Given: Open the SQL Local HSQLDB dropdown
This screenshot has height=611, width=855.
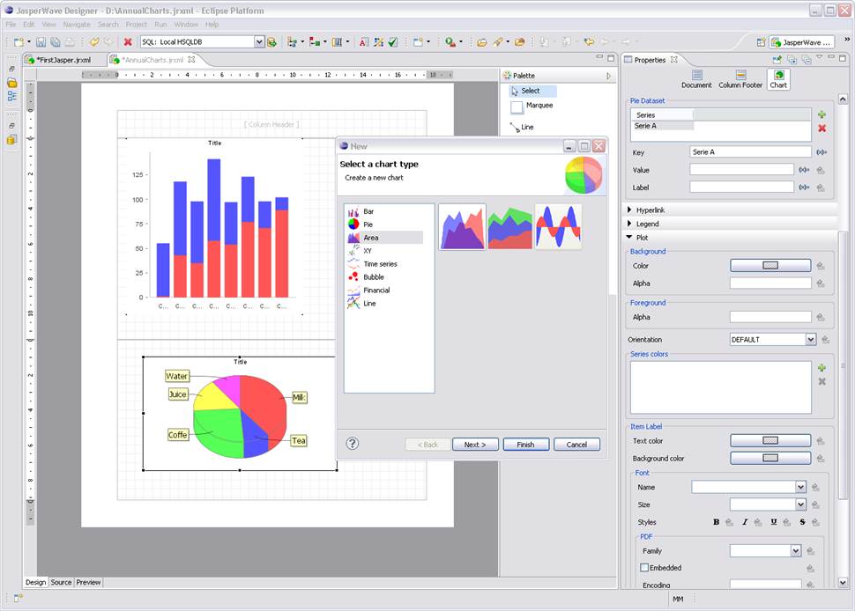Looking at the screenshot, I should pos(259,41).
